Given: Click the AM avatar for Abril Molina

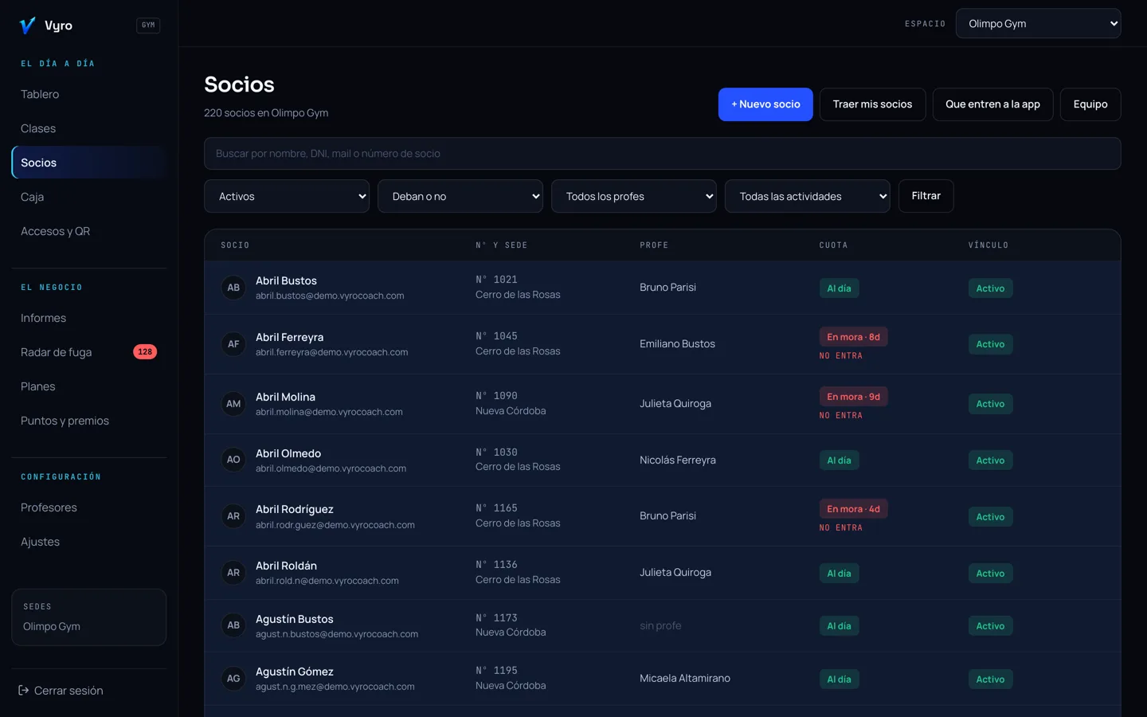Looking at the screenshot, I should 233,404.
